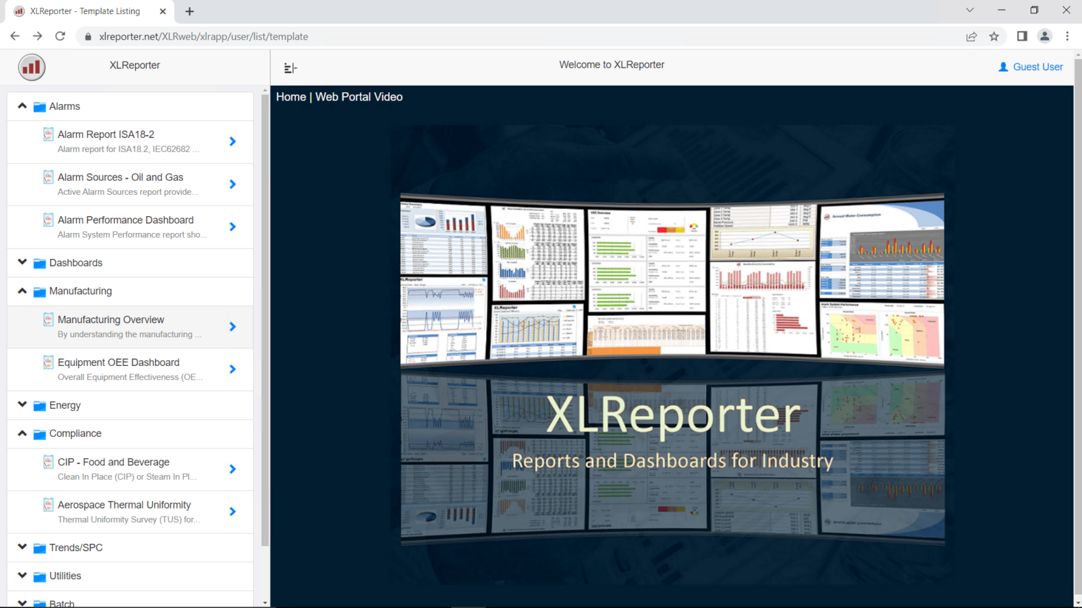Click the Alarms folder icon
The width and height of the screenshot is (1082, 608).
(39, 106)
